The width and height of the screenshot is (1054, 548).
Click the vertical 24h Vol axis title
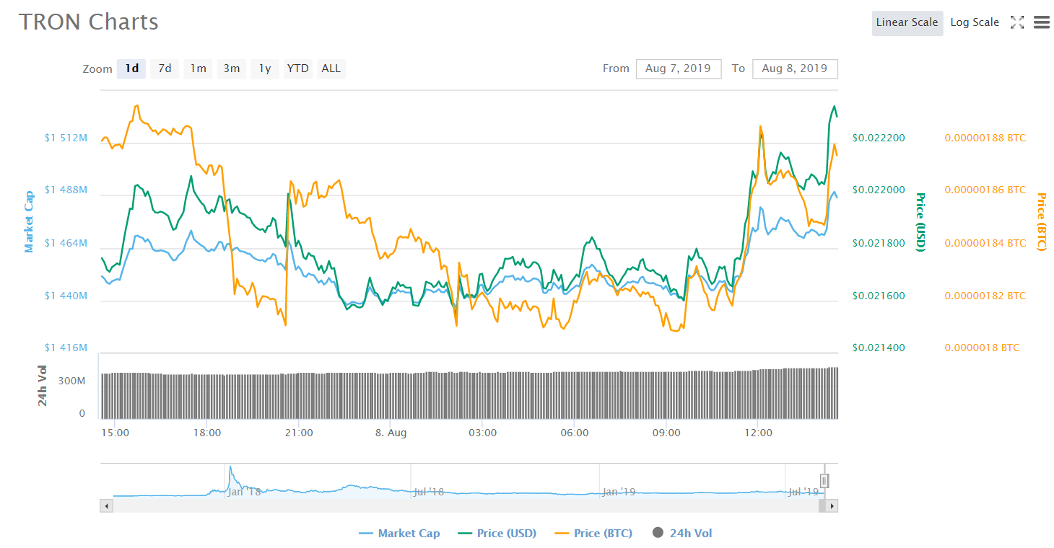point(43,385)
